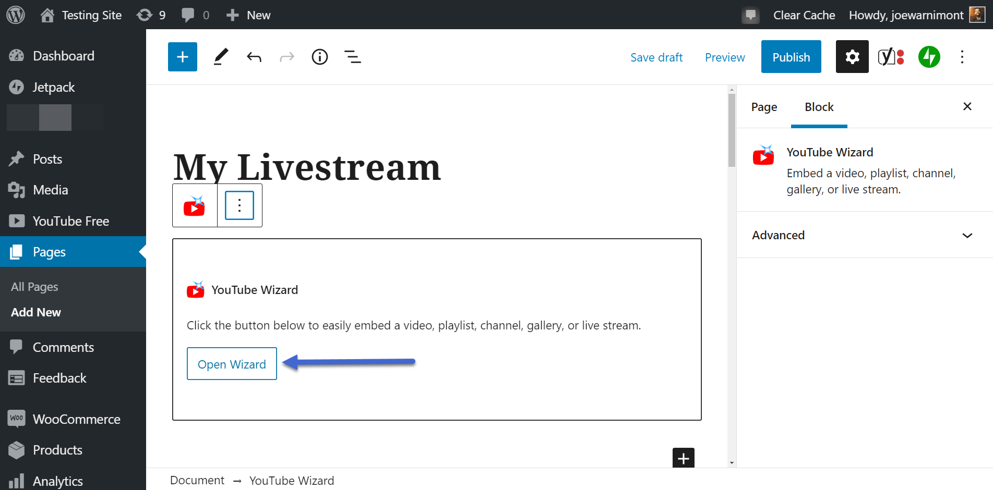Publish the page
The width and height of the screenshot is (993, 490).
point(791,57)
